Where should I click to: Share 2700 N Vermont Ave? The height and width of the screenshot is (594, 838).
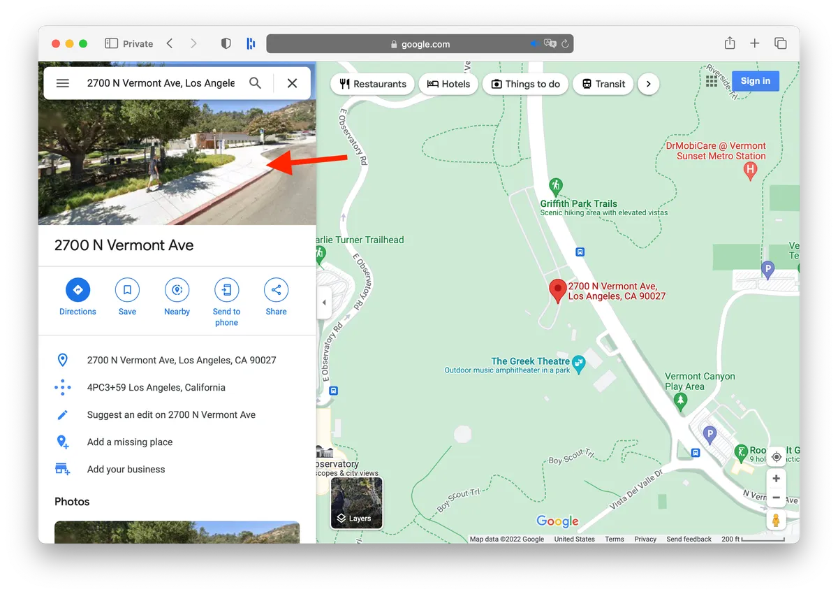click(x=276, y=291)
